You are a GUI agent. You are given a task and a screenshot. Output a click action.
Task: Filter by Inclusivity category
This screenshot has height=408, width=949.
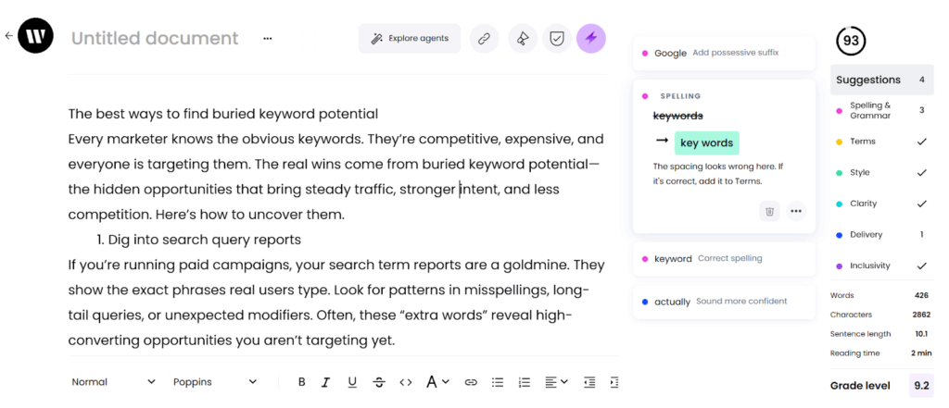pos(882,266)
